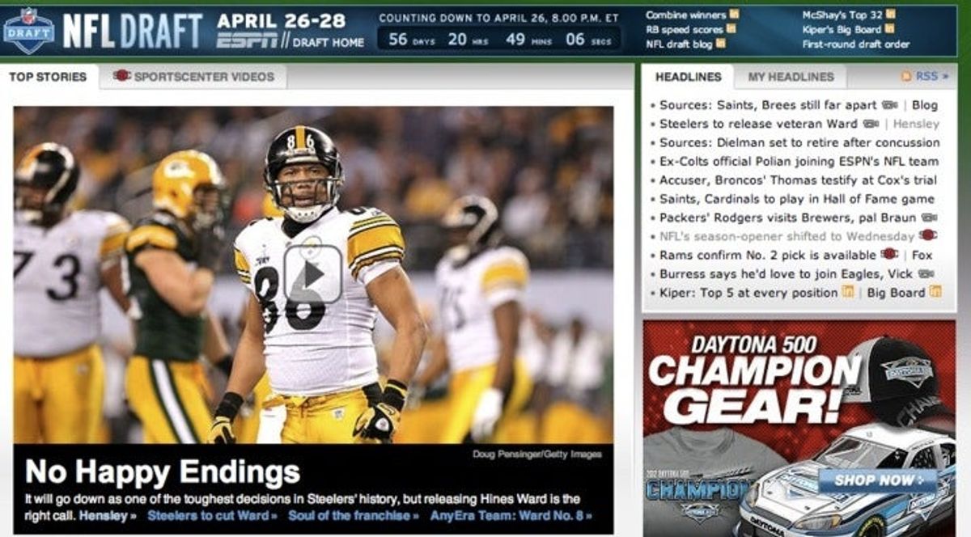Viewport: 971px width, 537px height.
Task: Open the RB speed scores link
Action: pos(684,29)
